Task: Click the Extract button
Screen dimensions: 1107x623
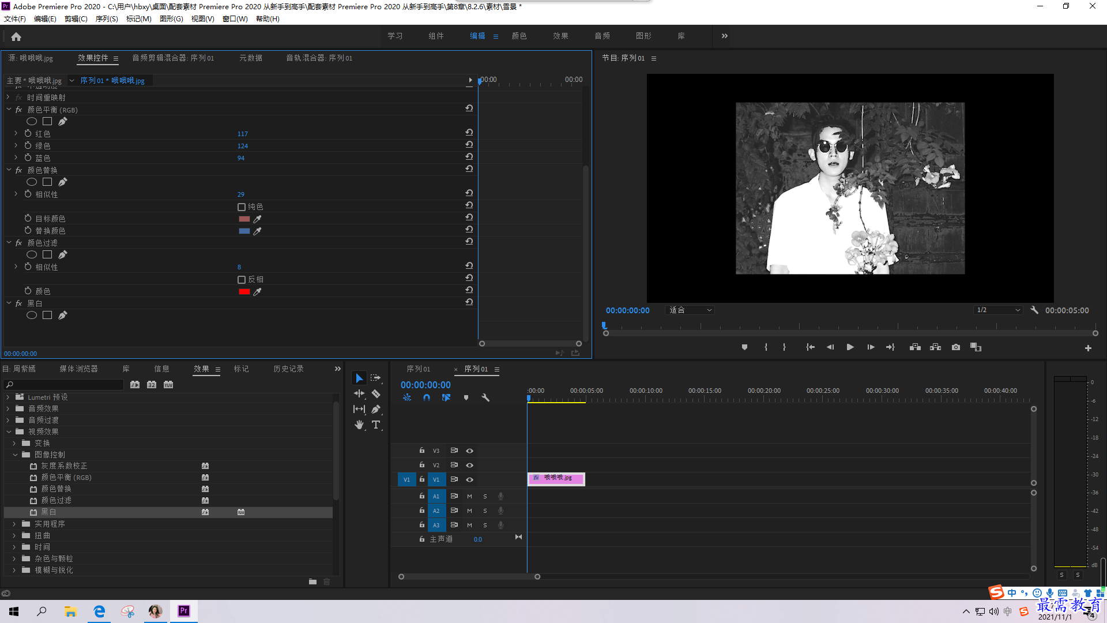Action: [935, 347]
